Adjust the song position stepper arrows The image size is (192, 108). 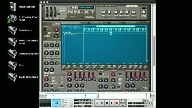coord(92,100)
